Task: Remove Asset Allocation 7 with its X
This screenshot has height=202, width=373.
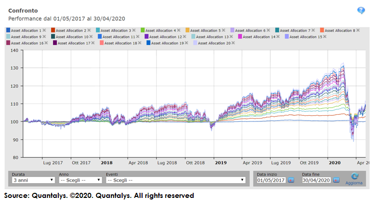Action: point(313,31)
